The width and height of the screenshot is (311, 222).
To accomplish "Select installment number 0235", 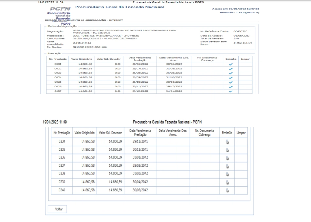I will pyautogui.click(x=62, y=149).
